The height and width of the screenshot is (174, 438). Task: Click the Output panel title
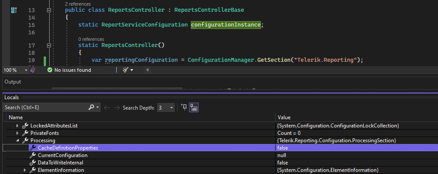(x=13, y=82)
